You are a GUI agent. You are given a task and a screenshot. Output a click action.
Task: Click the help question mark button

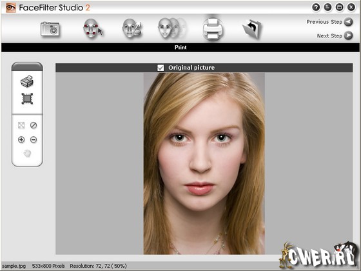(316, 7)
